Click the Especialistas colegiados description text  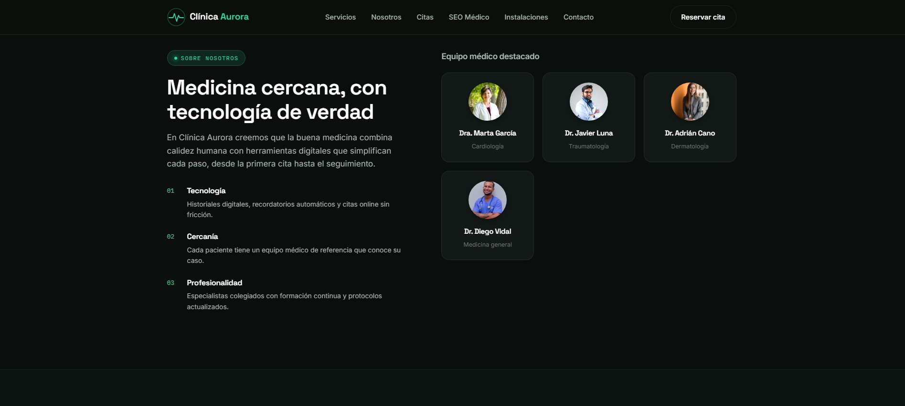point(285,301)
